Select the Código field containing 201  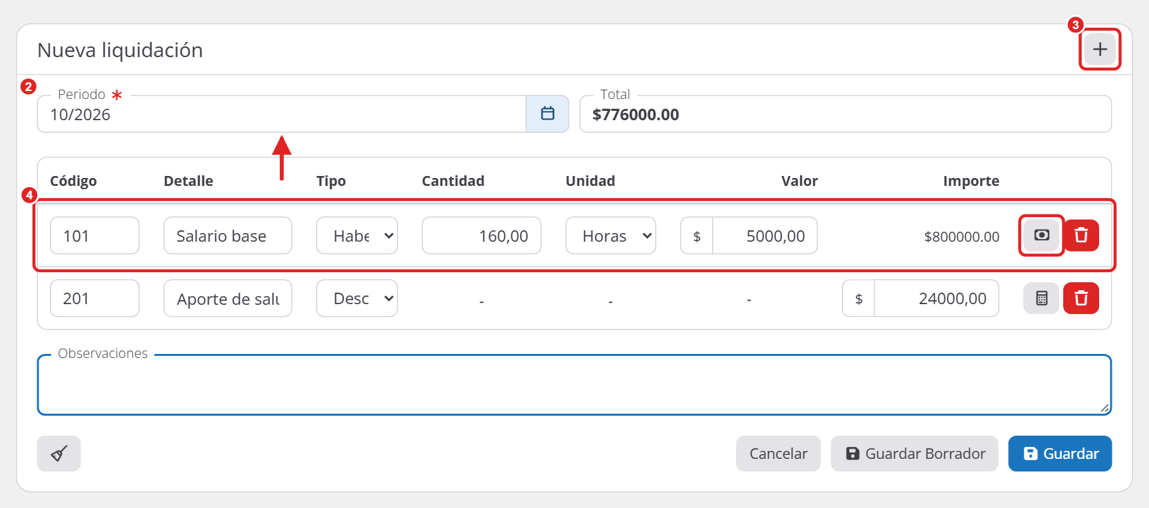pyautogui.click(x=94, y=298)
